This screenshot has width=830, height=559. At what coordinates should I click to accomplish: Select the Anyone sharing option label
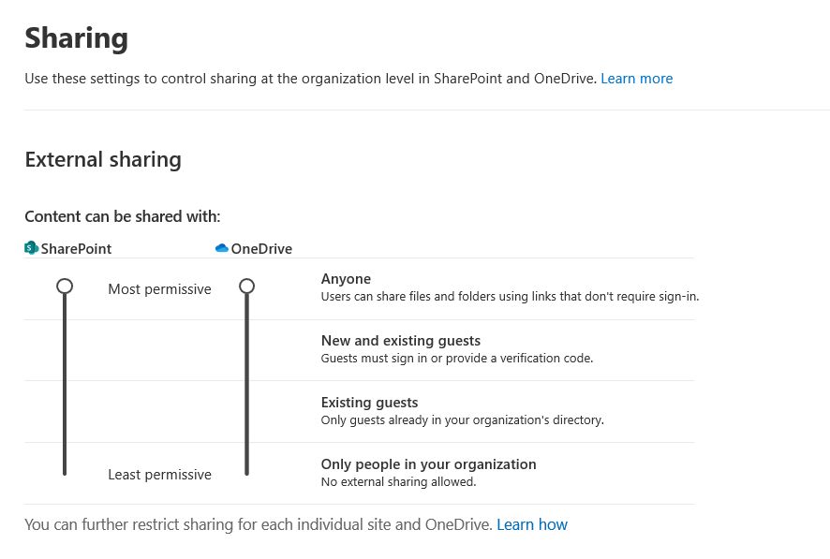pos(346,279)
